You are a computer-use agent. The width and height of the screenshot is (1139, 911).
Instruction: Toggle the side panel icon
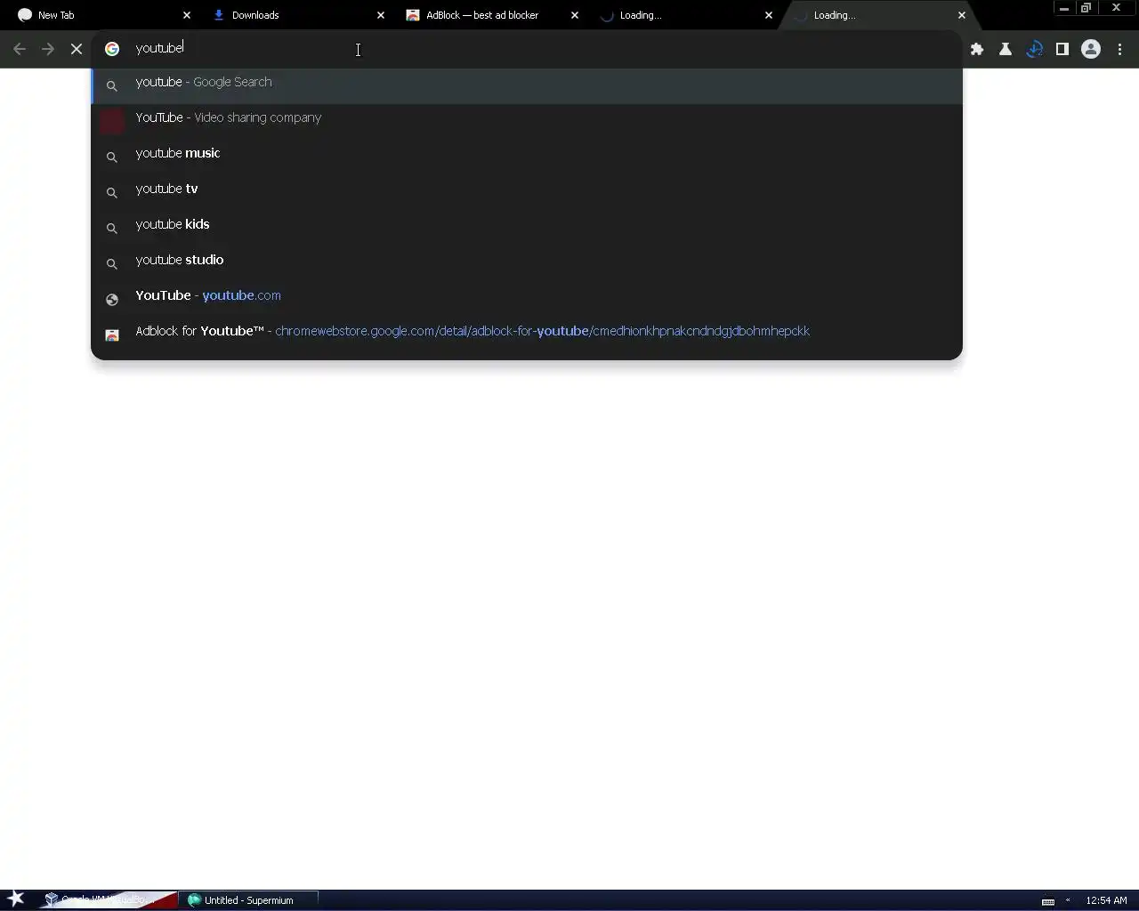(1062, 49)
